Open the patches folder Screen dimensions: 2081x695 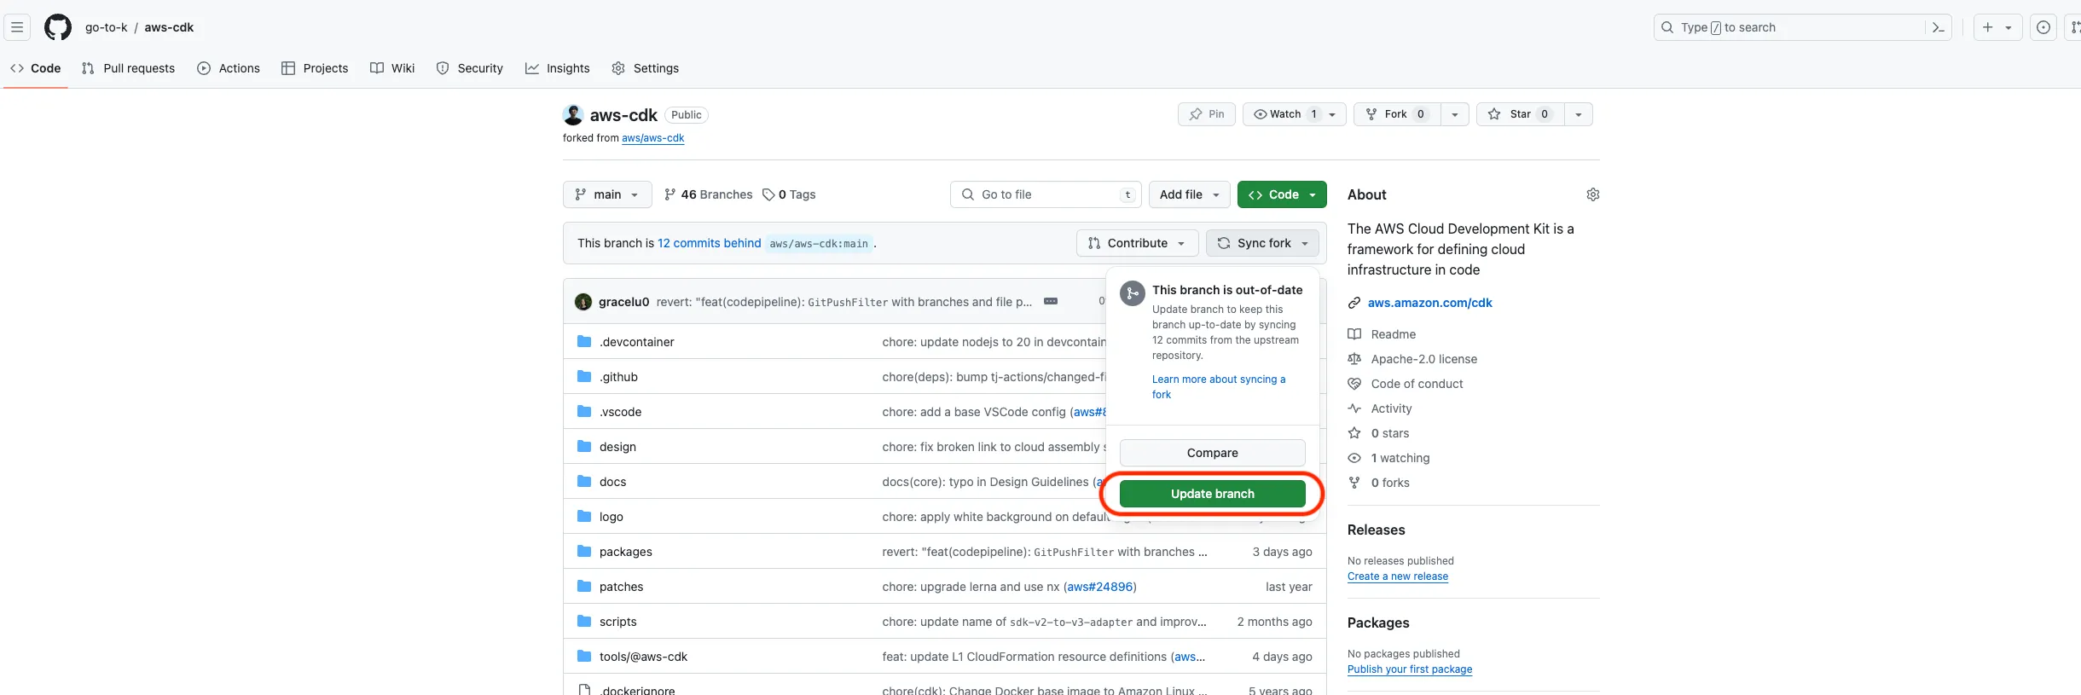[621, 587]
